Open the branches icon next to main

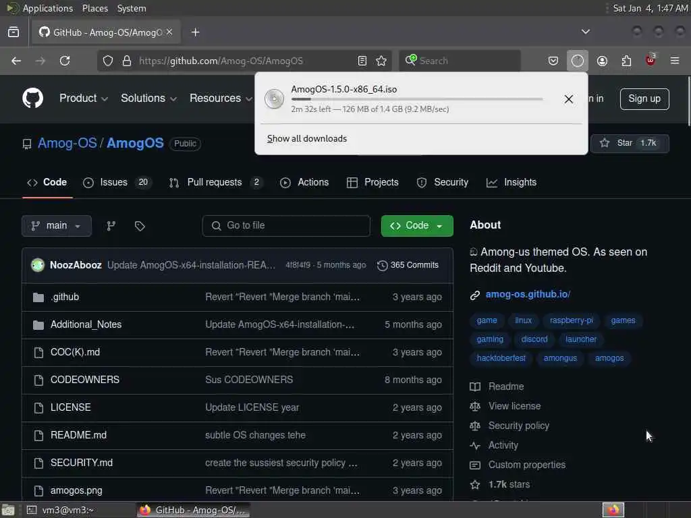pos(111,226)
